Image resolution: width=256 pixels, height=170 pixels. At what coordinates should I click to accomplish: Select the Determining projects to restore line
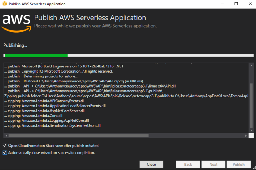pos(41,76)
